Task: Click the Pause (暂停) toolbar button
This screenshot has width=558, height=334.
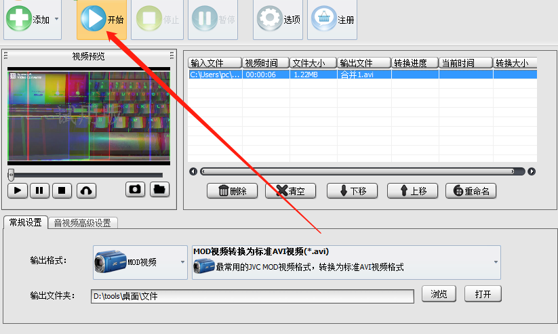Action: pyautogui.click(x=213, y=20)
